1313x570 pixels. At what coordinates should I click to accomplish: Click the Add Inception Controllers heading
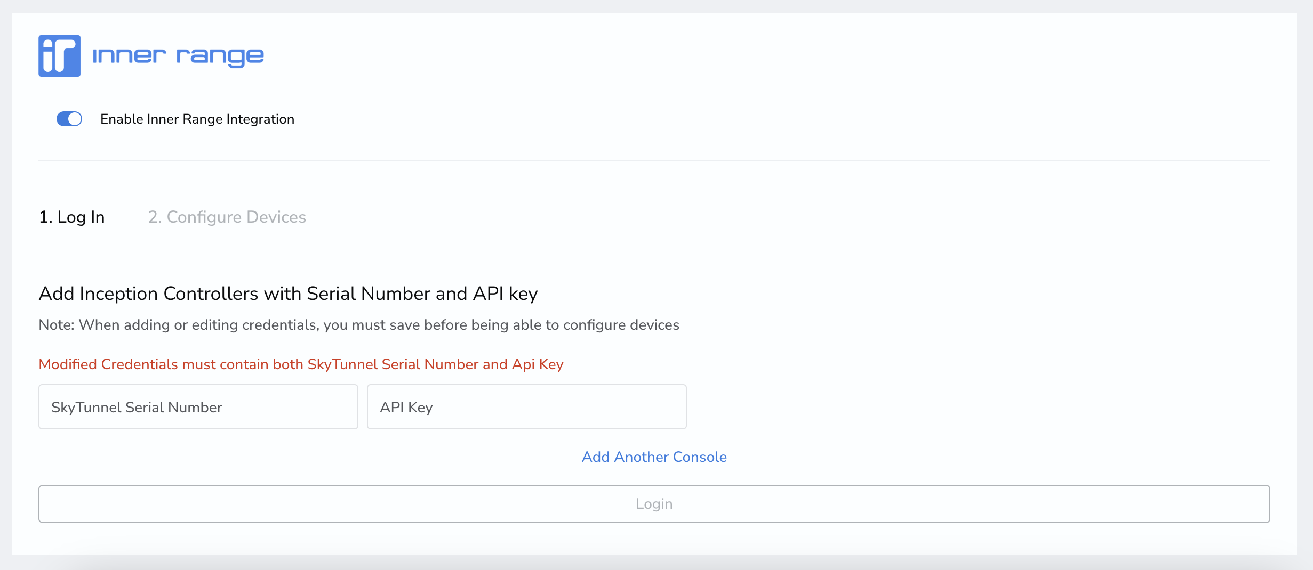(289, 294)
